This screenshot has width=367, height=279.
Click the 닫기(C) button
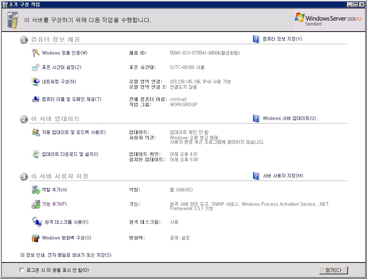334,270
